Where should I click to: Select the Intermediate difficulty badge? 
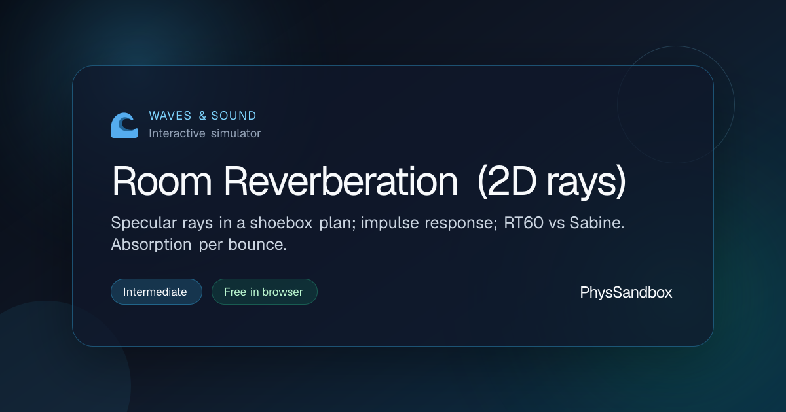click(x=157, y=292)
